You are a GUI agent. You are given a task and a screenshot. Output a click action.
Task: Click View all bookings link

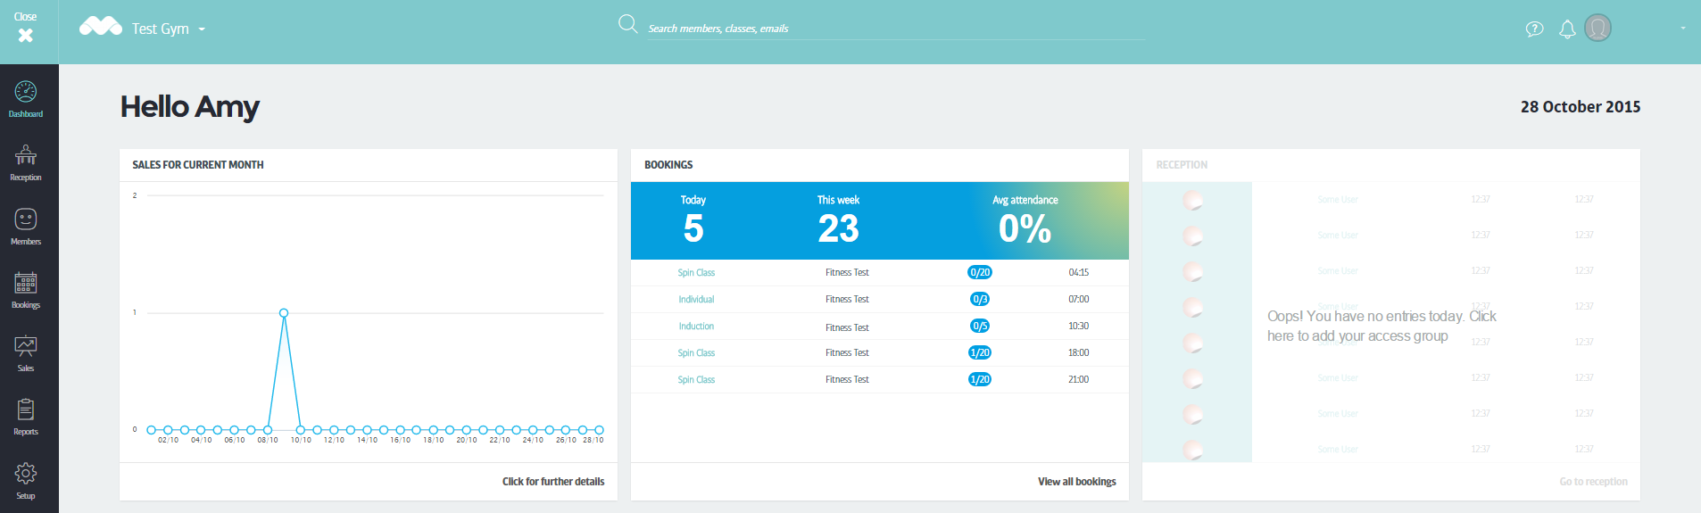pyautogui.click(x=1076, y=482)
